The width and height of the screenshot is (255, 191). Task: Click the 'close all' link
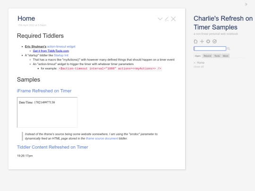click(x=198, y=67)
